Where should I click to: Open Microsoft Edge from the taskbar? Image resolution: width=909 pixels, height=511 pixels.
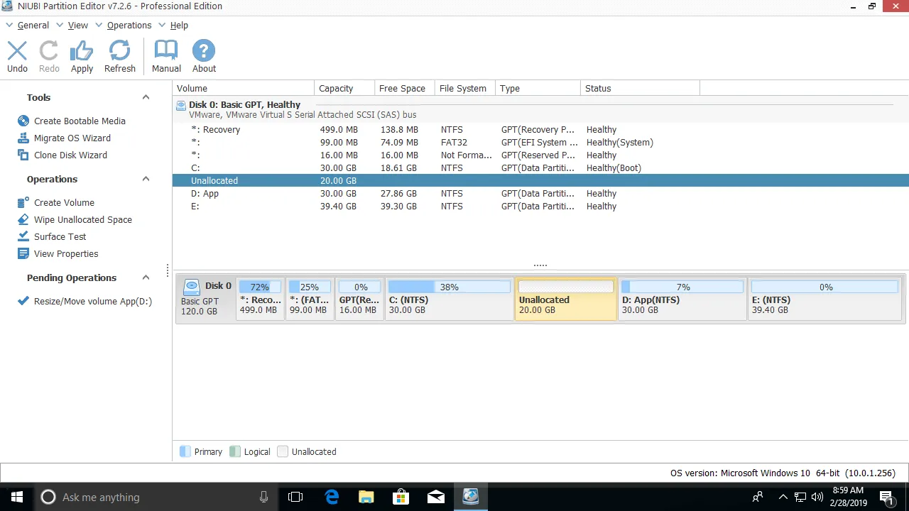pyautogui.click(x=332, y=497)
